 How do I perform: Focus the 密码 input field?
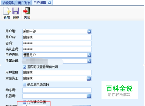pyautogui.click(x=57, y=43)
